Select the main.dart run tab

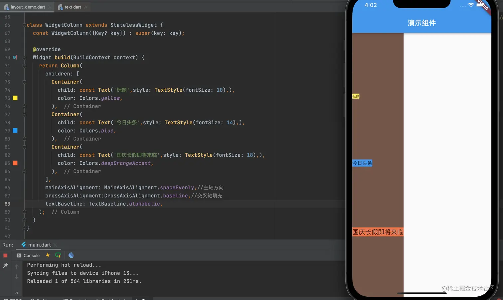coord(39,245)
